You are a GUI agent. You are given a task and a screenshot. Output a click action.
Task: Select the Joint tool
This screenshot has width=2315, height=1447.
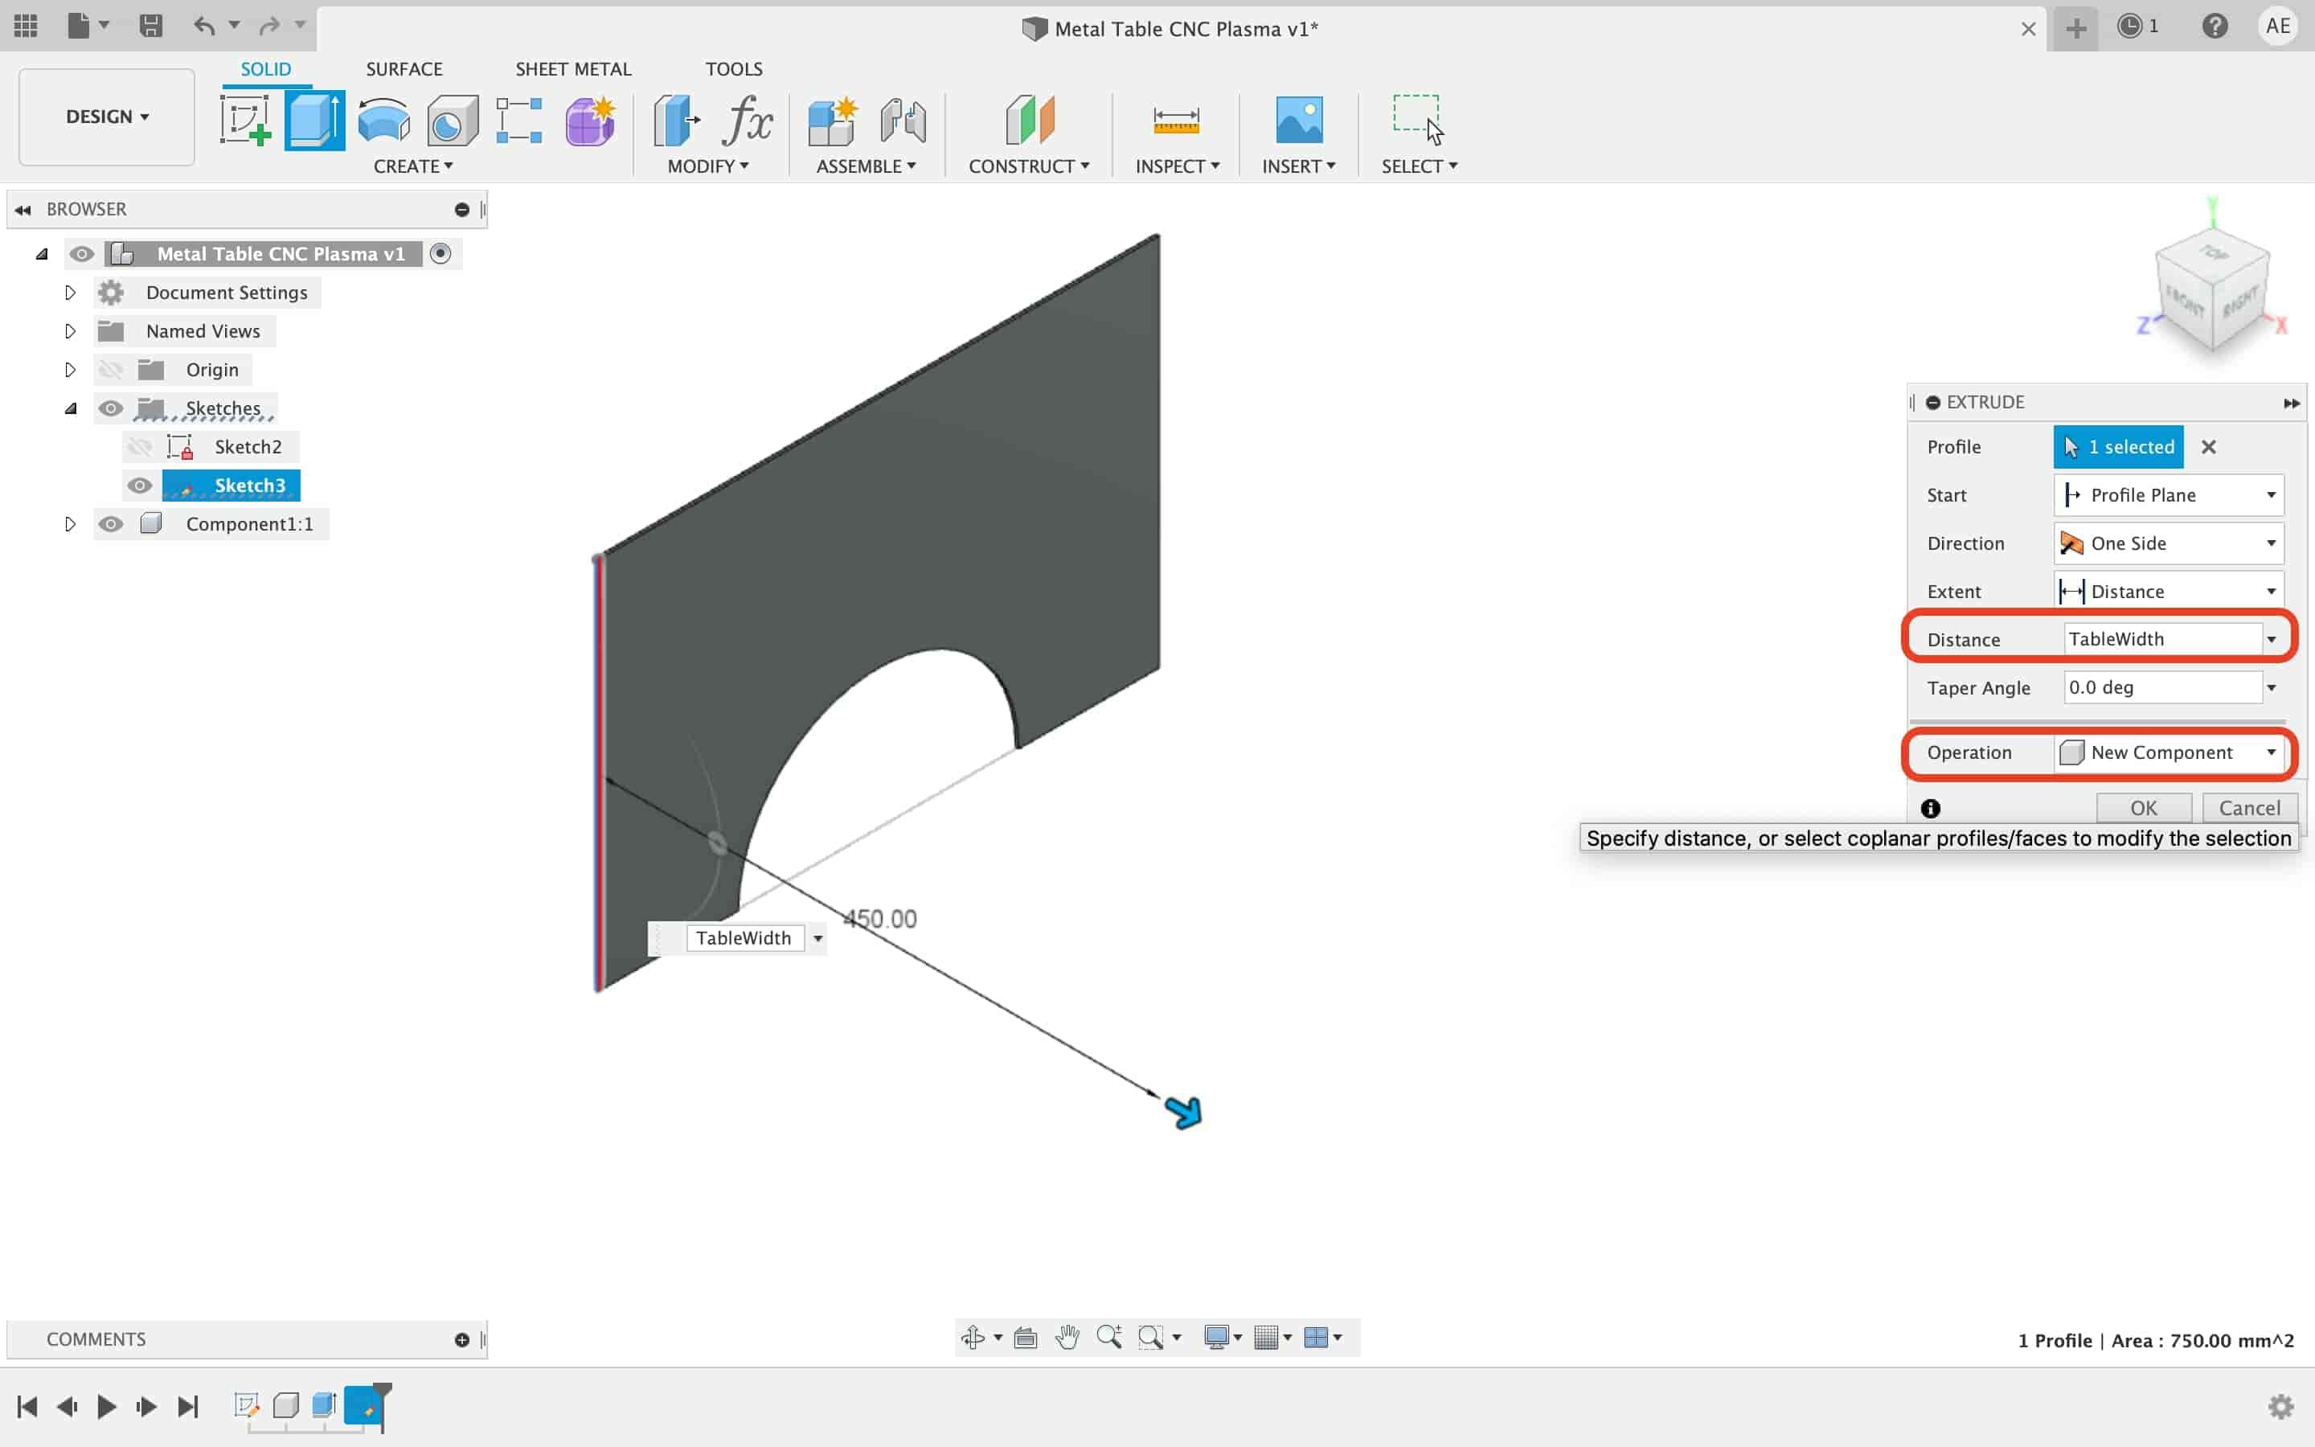pyautogui.click(x=902, y=121)
